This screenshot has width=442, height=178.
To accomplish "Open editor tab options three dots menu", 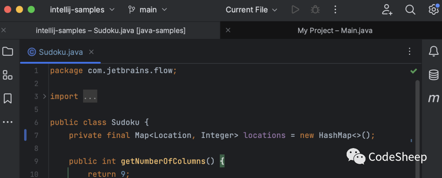I will click(410, 52).
